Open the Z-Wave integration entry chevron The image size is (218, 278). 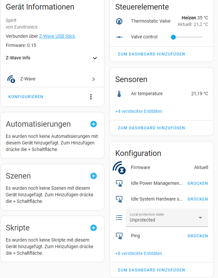[x=94, y=79]
